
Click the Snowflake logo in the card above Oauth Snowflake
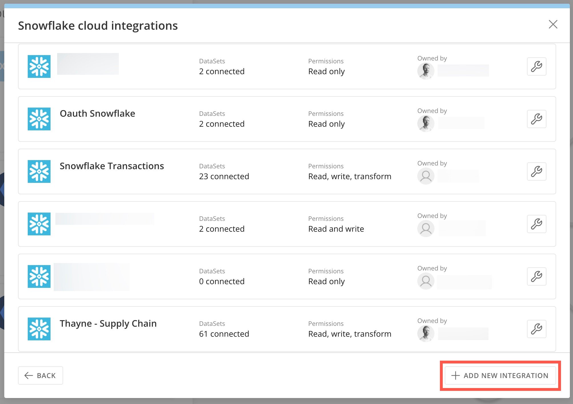coord(39,66)
